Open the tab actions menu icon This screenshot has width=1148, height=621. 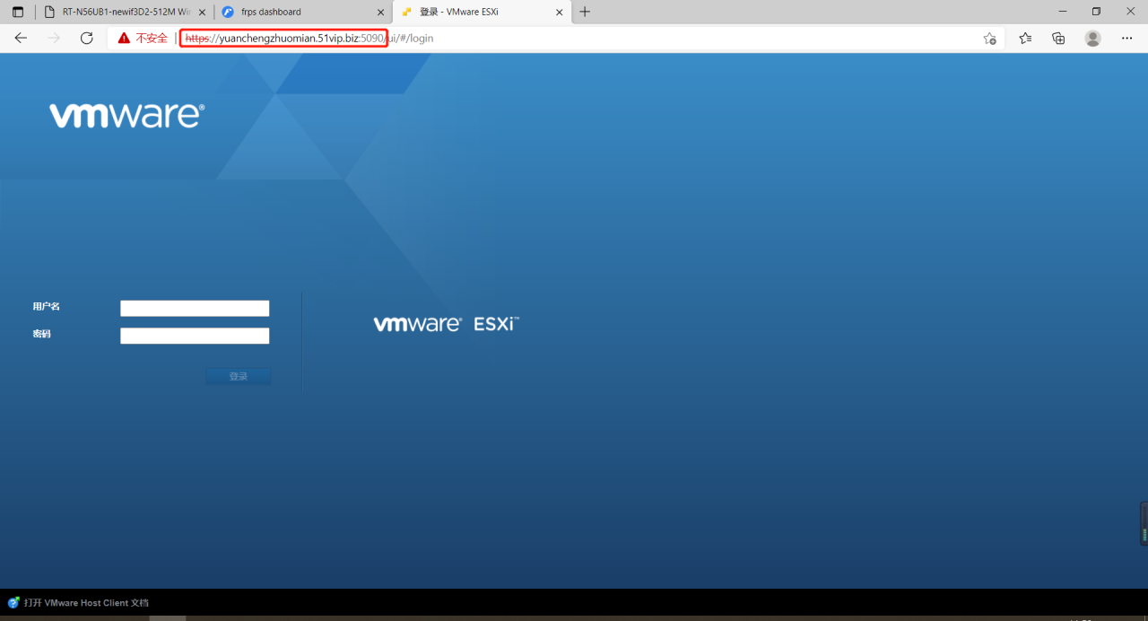click(18, 12)
